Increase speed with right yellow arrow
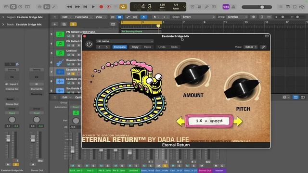Viewport: 308px width, 173px height. [238, 121]
